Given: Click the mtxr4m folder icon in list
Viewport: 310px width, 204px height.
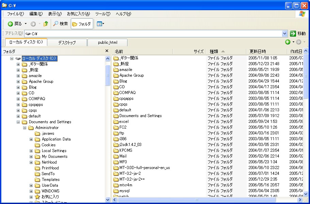Looking at the screenshot, I should pos(116,185).
